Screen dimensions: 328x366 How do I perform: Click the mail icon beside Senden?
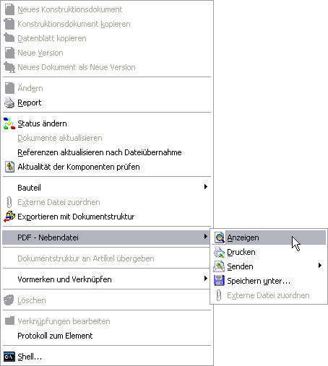(x=219, y=266)
